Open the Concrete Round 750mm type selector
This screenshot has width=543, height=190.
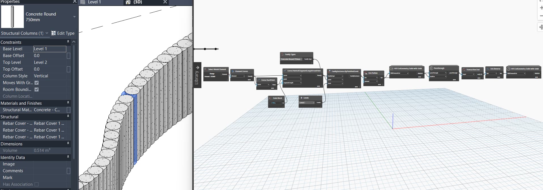point(74,17)
